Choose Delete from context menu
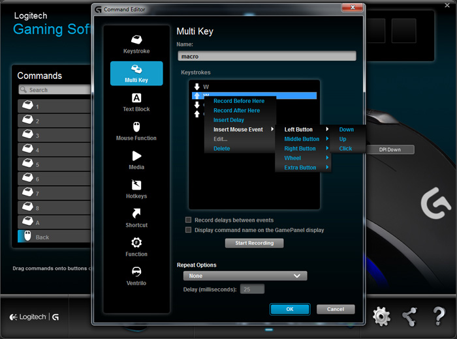This screenshot has height=339, width=457. [x=222, y=149]
